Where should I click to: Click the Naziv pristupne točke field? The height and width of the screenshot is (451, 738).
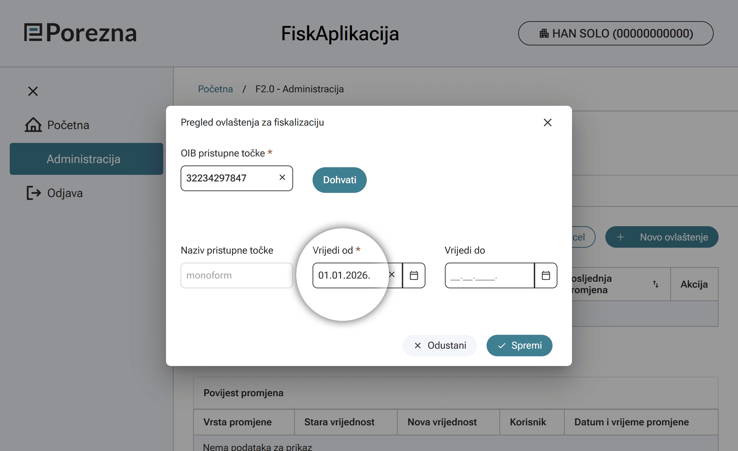[237, 275]
